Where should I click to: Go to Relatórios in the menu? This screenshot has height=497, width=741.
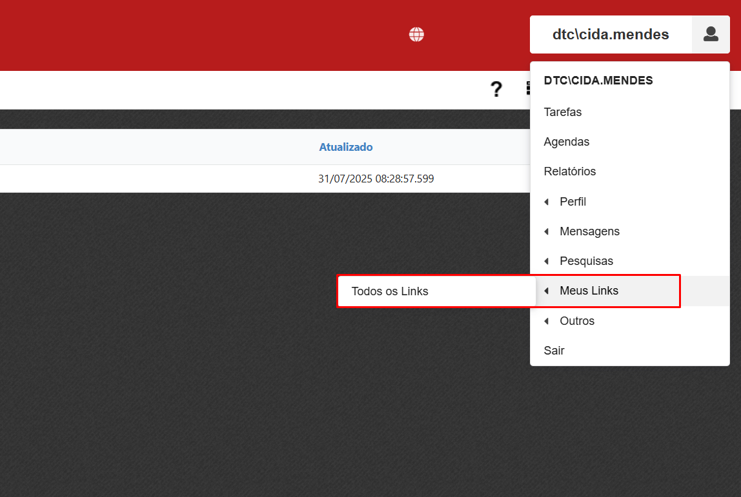[x=570, y=171]
